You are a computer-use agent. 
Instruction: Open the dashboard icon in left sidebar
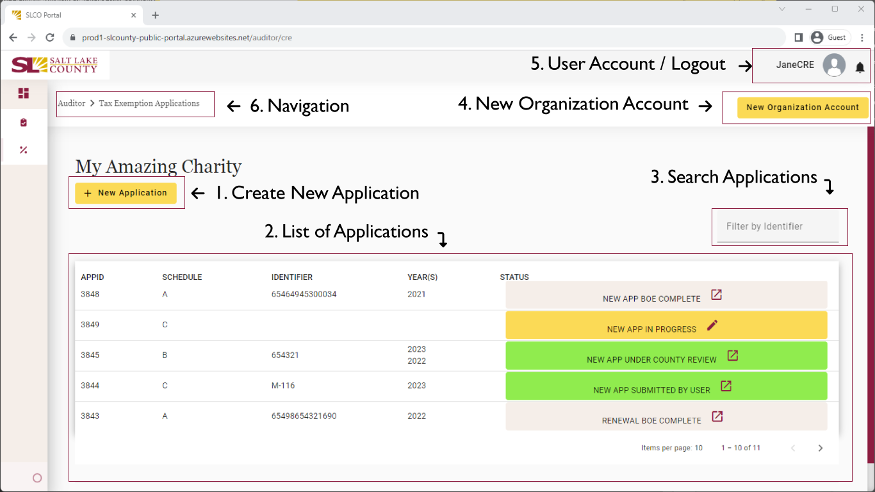click(x=24, y=94)
